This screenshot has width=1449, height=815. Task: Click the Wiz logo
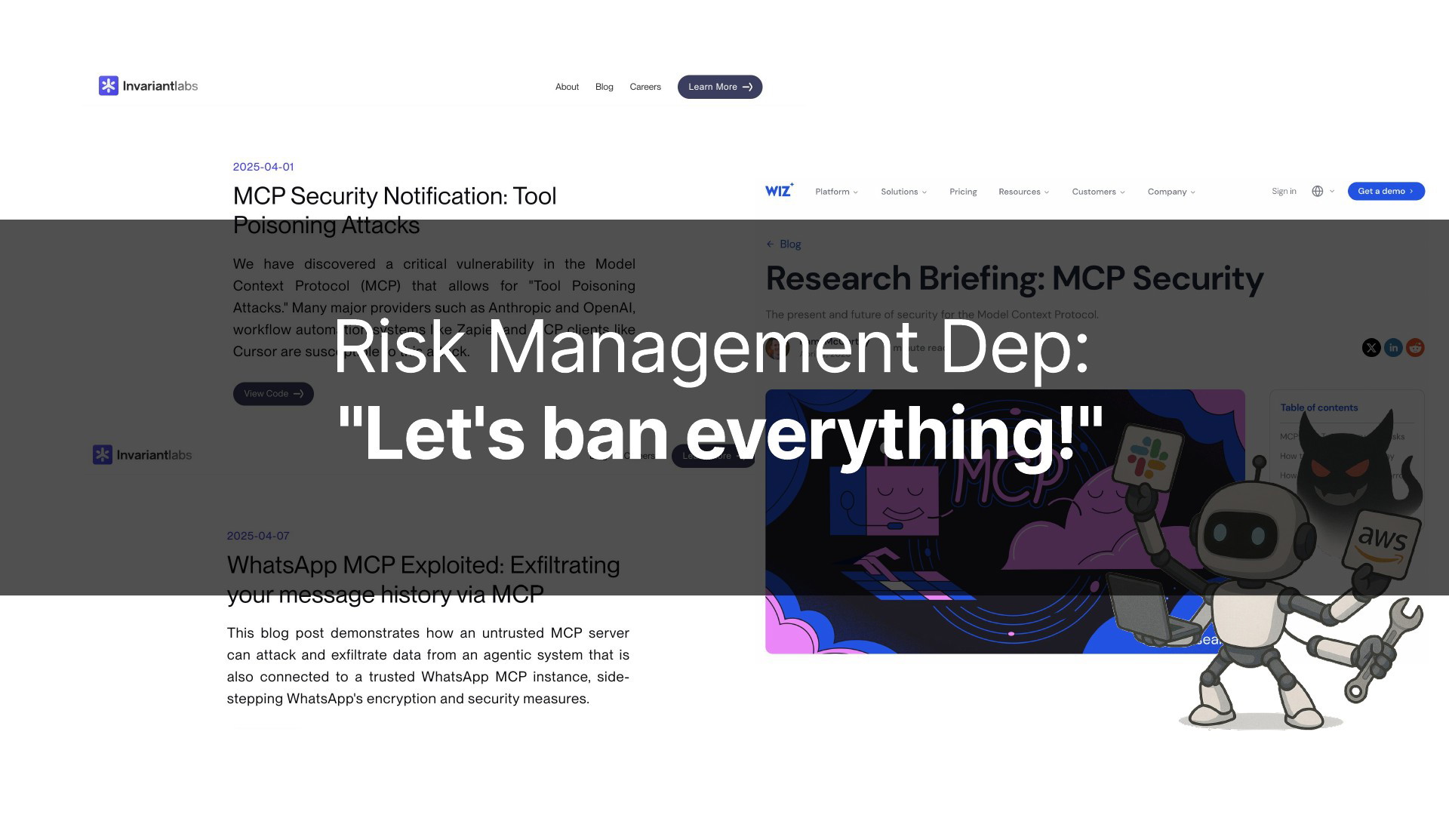pos(779,191)
